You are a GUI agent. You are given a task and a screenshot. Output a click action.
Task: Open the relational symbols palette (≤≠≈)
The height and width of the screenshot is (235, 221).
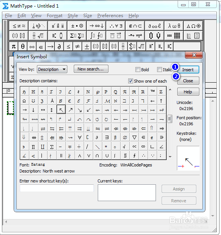pyautogui.click(x=19, y=26)
